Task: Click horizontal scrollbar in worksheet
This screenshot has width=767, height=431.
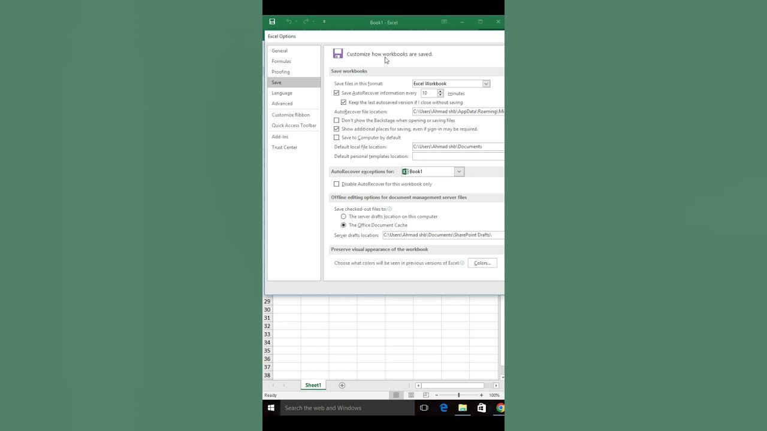Action: [x=452, y=386]
